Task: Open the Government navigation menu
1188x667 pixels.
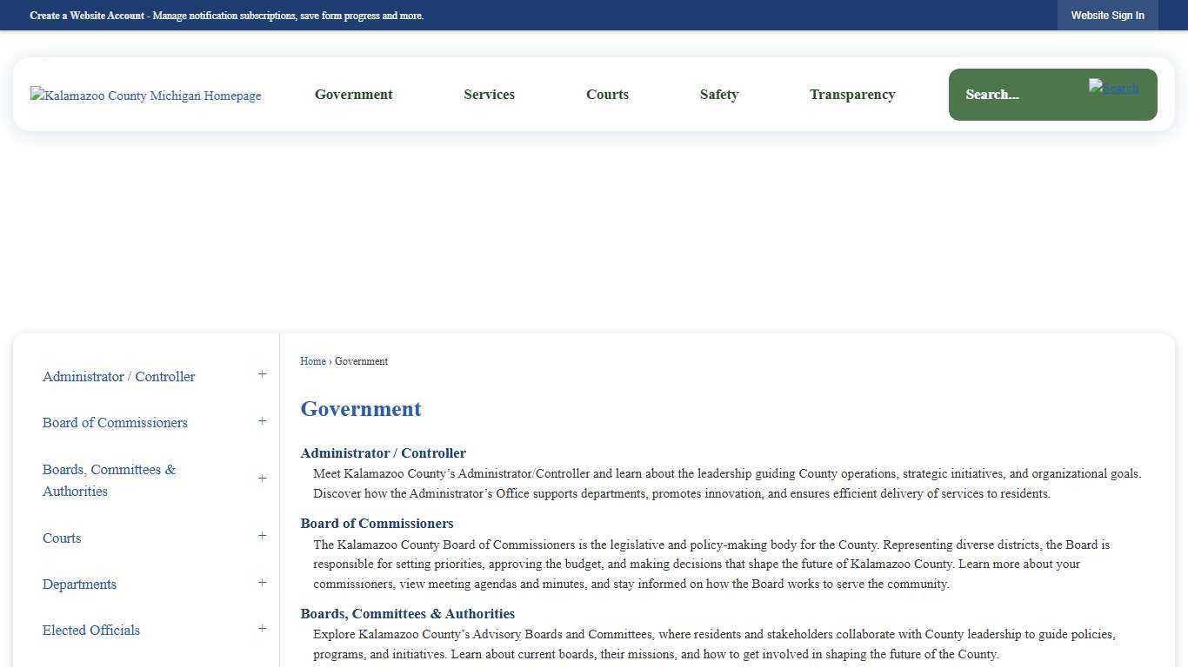Action: coord(353,94)
